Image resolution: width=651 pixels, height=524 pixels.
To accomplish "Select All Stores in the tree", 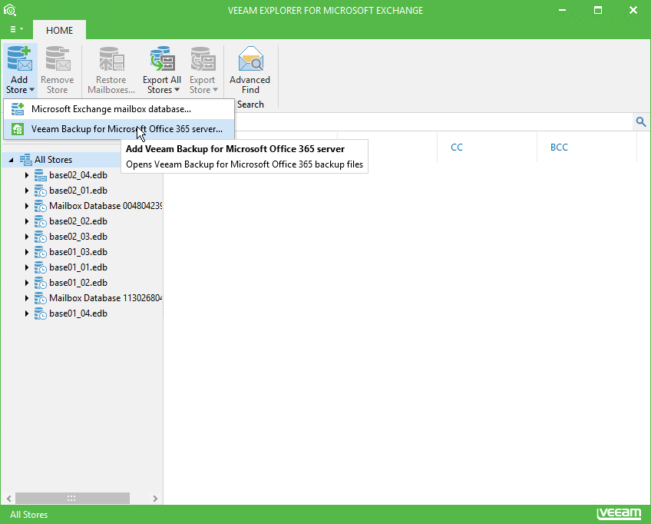I will (53, 160).
